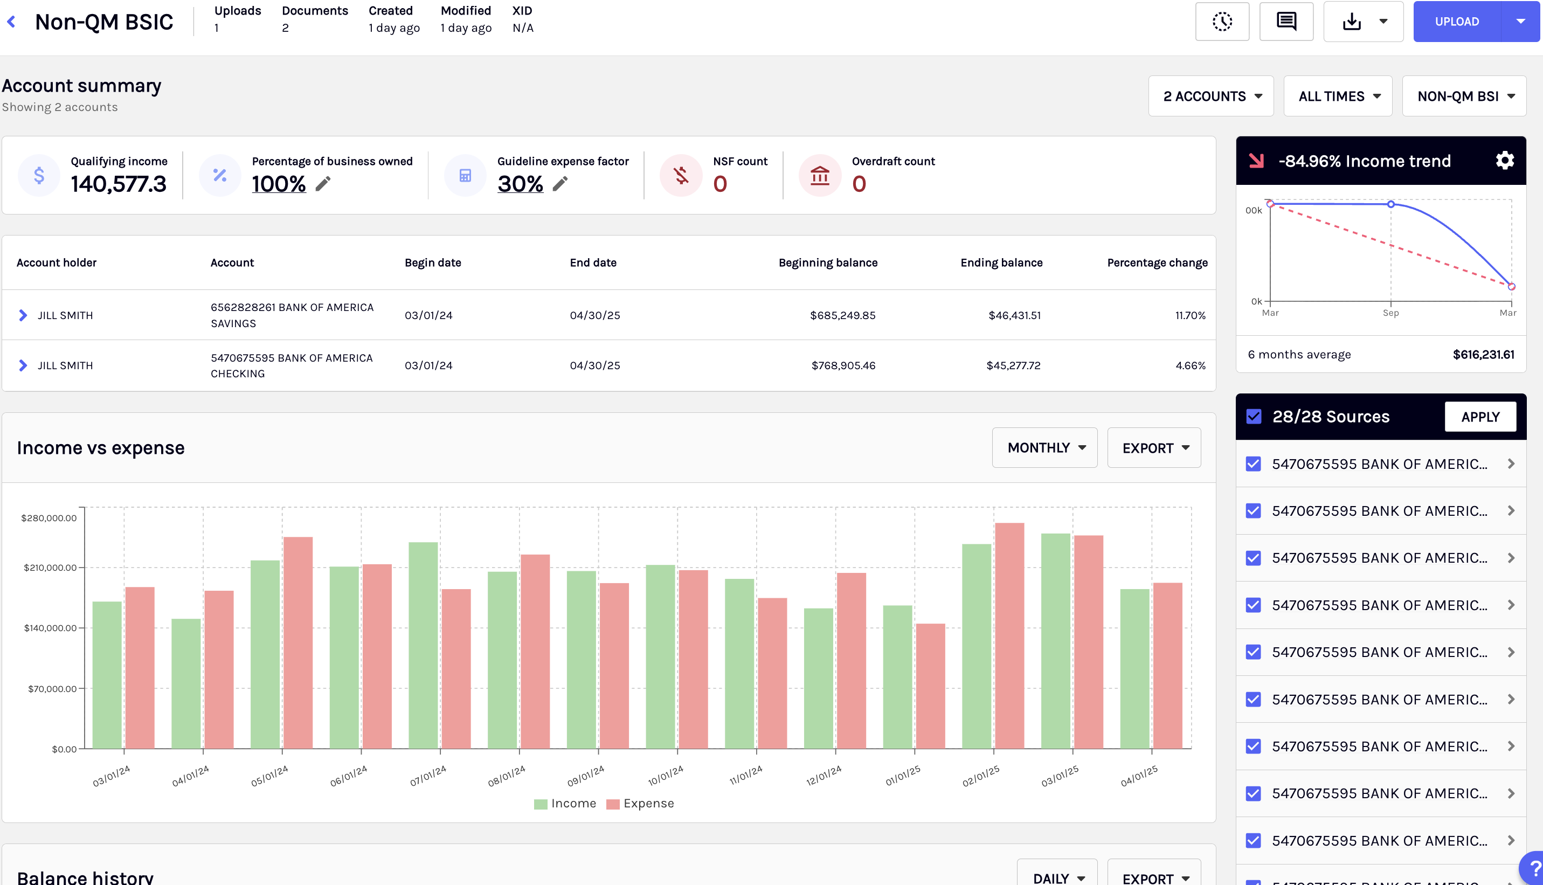Toggle the 28/28 Sources select-all checkbox
This screenshot has height=885, width=1543.
(1254, 417)
